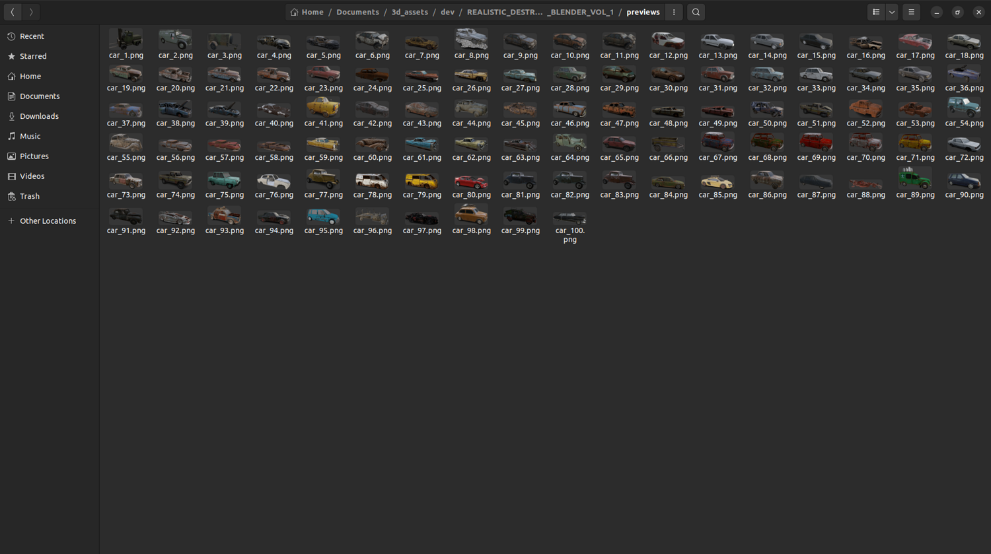Screen dimensions: 991x554
Task: Open Trash in the sidebar
Action: [50, 196]
